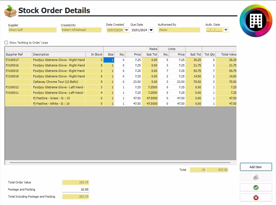Viewport: 276px width, 205px height.
Task: Click the Add Item button
Action: pyautogui.click(x=256, y=167)
